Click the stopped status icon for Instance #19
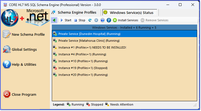The height and width of the screenshot is (111, 201). [55, 68]
